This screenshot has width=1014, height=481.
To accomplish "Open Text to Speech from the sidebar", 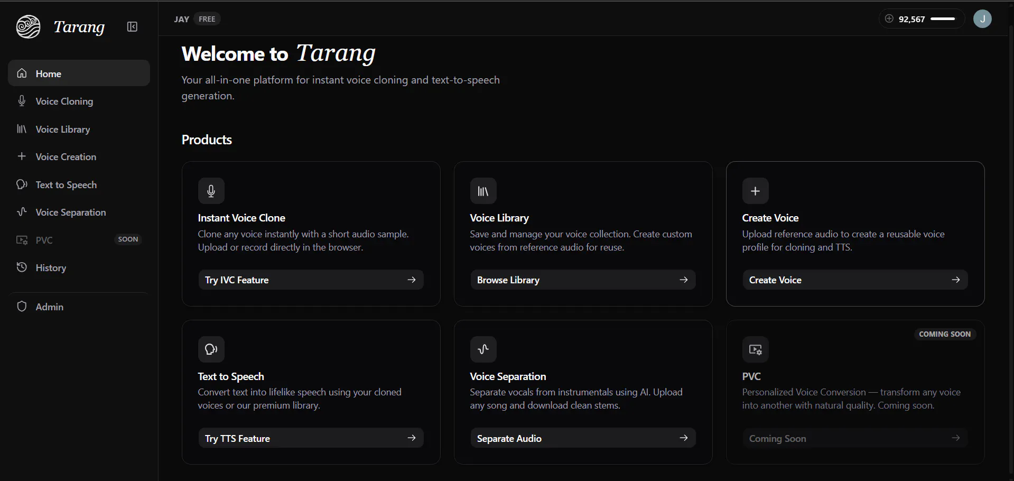I will point(79,184).
